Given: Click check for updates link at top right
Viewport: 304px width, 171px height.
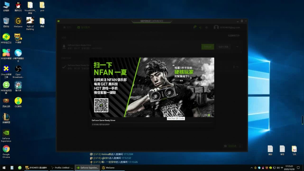Looking at the screenshot, I should pos(234,36).
